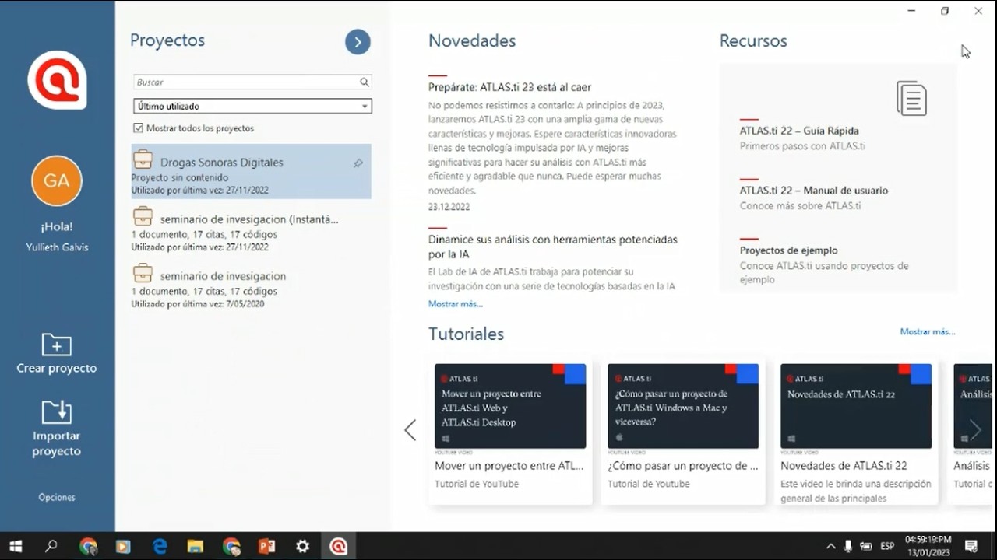Viewport: 997px width, 560px height.
Task: Focus the Buscar projects field
Action: tap(252, 82)
